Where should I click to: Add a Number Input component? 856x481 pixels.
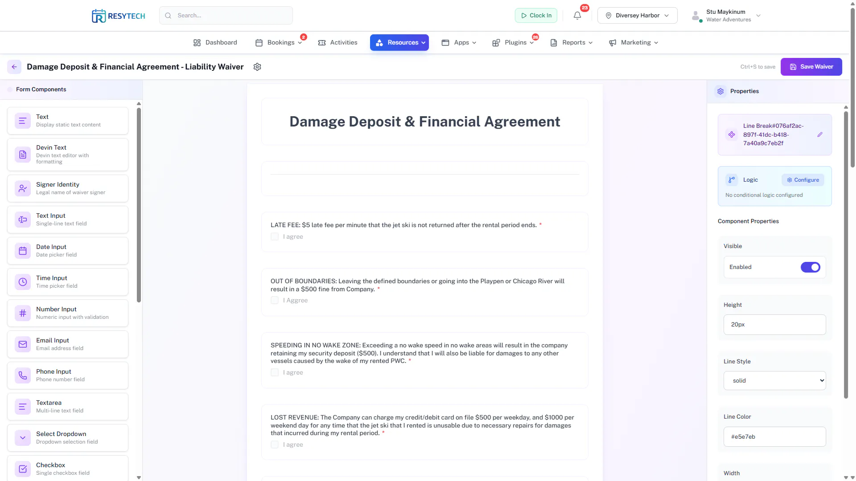[x=68, y=313]
